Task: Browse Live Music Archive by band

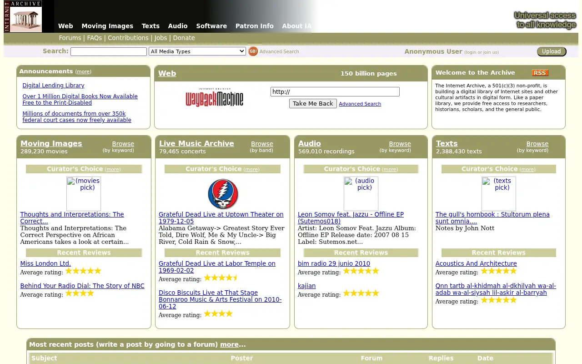Action: pyautogui.click(x=262, y=144)
